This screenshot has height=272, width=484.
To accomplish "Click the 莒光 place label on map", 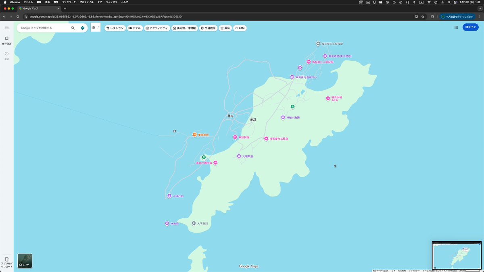I will [x=230, y=116].
